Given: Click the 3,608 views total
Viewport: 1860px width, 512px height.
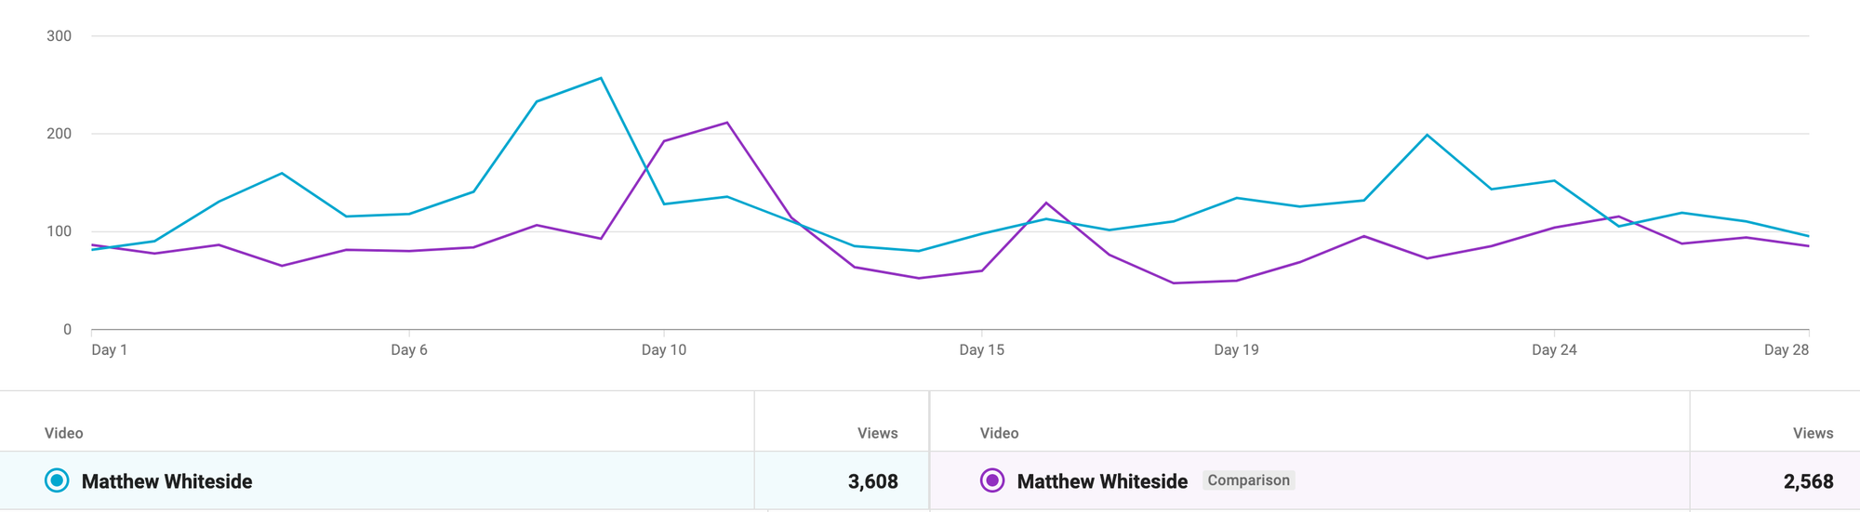Looking at the screenshot, I should (x=872, y=481).
